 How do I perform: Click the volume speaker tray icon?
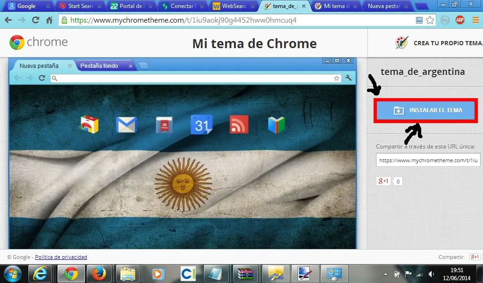click(432, 274)
